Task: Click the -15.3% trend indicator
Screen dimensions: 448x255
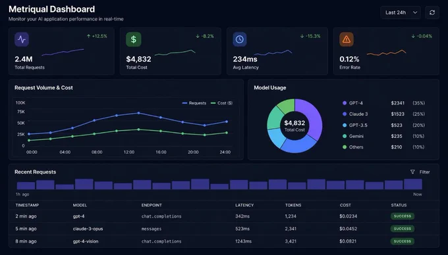Action: click(310, 36)
